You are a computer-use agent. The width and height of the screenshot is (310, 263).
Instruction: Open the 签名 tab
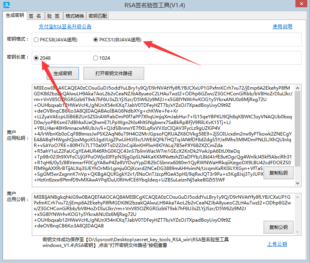point(36,16)
